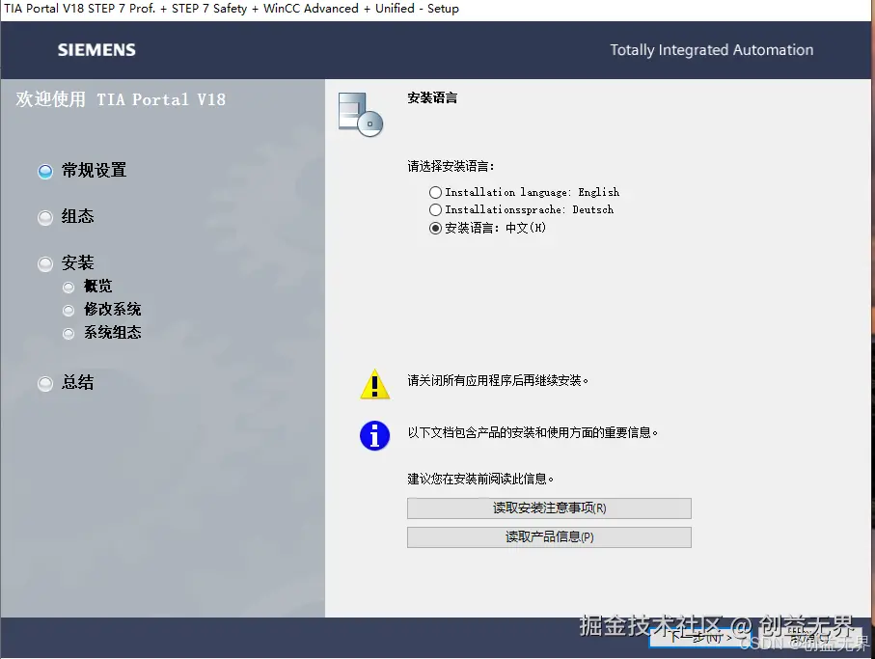This screenshot has height=659, width=875.
Task: Click the 欢迎使用 TIA Portal V18 heading
Action: [121, 99]
